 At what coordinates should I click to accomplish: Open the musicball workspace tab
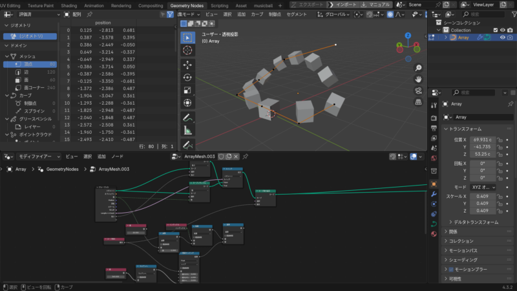coord(263,6)
